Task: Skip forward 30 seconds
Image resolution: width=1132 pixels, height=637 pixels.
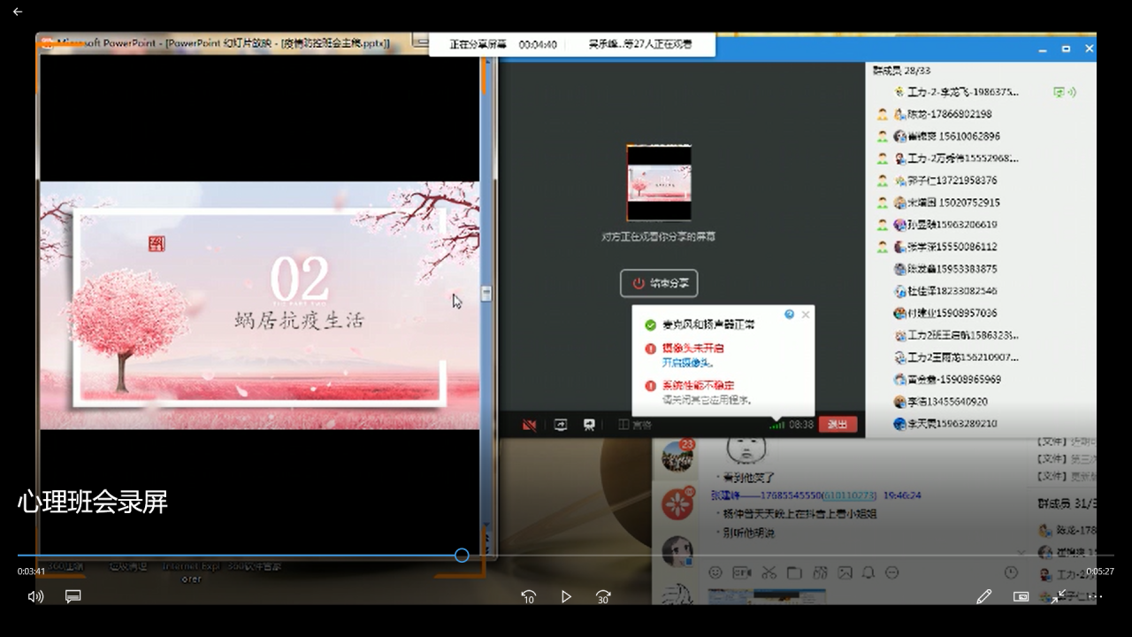Action: 603,596
